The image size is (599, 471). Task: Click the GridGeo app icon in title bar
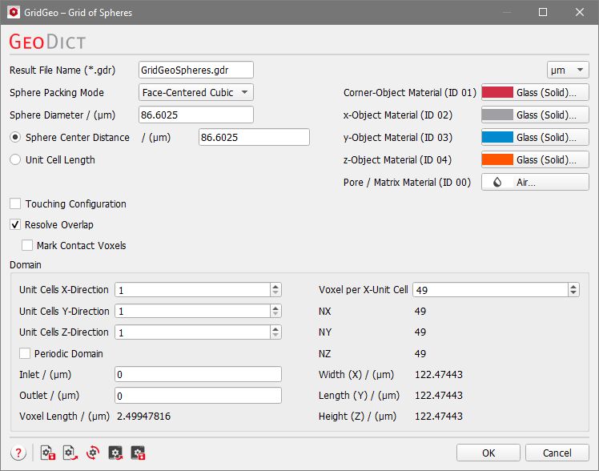[x=13, y=13]
